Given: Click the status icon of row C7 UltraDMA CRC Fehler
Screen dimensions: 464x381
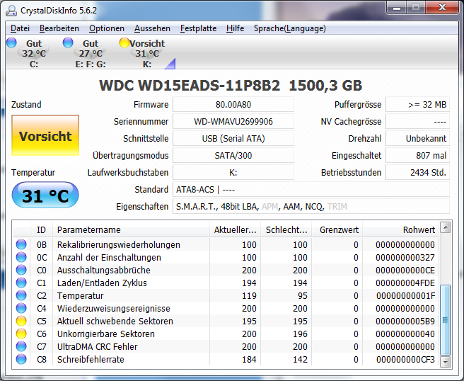Looking at the screenshot, I should pyautogui.click(x=21, y=346).
